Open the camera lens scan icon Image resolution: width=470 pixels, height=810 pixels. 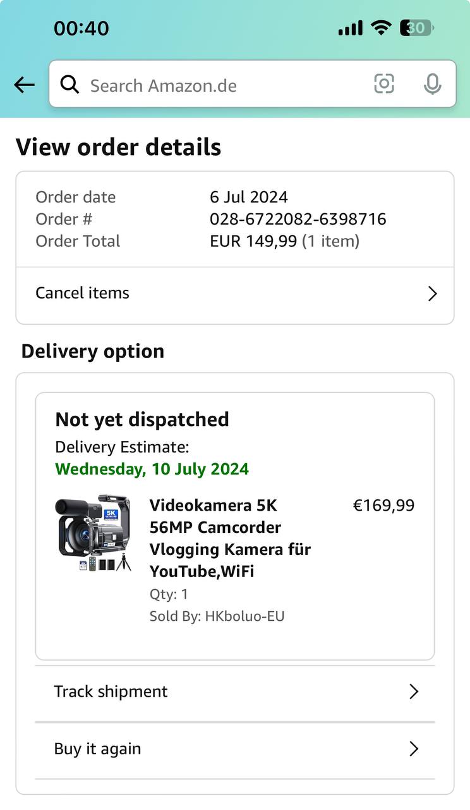(x=384, y=84)
